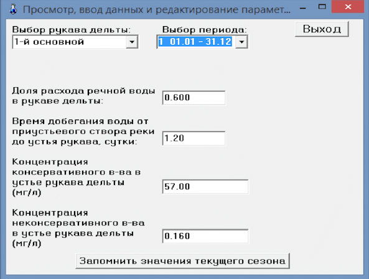369x279 pixels.
Task: Click 'Запомнить значения текущего сезона' button
Action: point(182,261)
